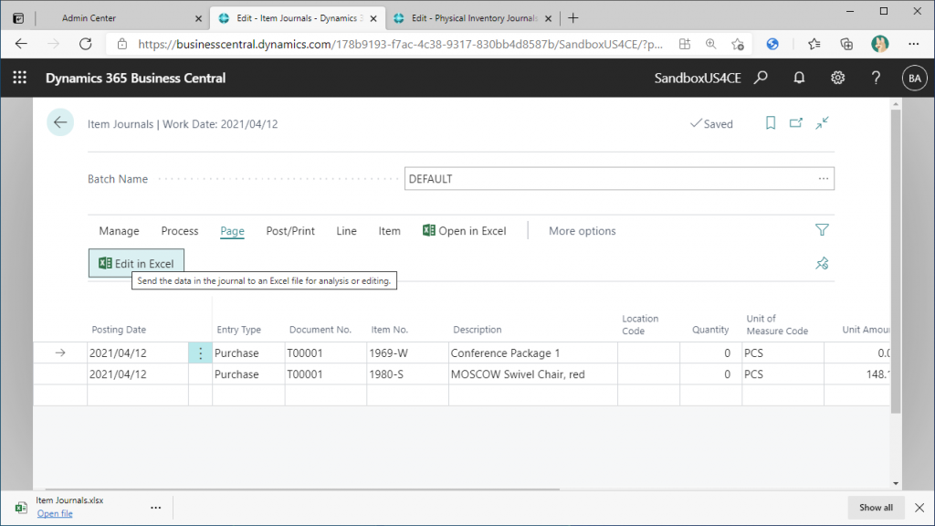Click the Quantity column header
Image resolution: width=935 pixels, height=526 pixels.
[x=710, y=329]
